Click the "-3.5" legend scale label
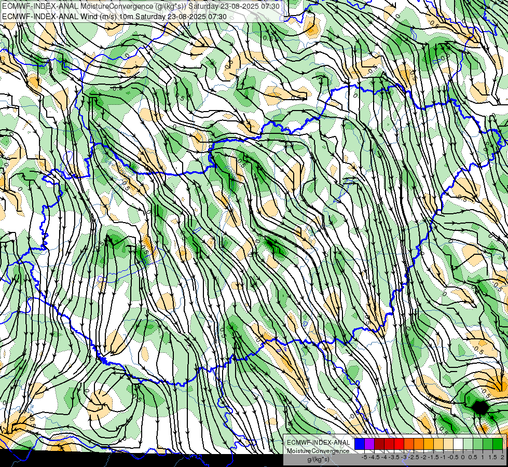 pyautogui.click(x=394, y=457)
